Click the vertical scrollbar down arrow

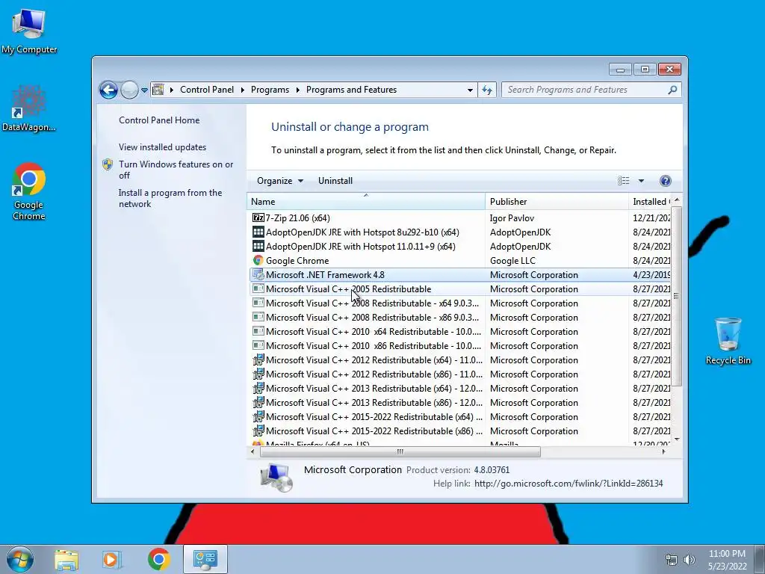(x=676, y=439)
